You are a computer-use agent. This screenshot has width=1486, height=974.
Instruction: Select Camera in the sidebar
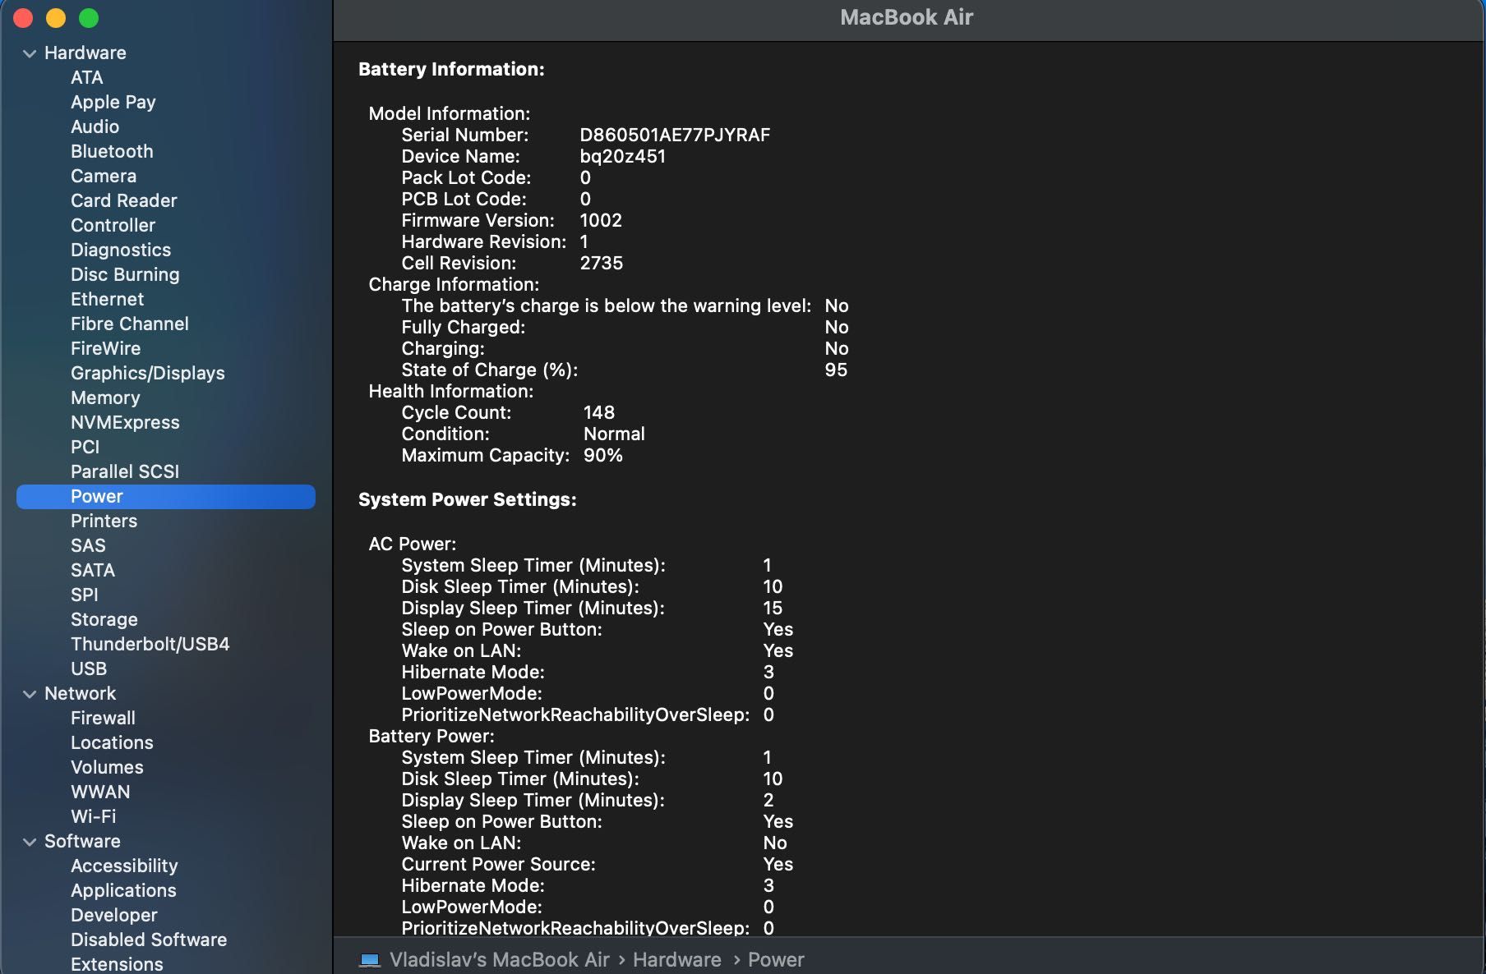tap(104, 176)
